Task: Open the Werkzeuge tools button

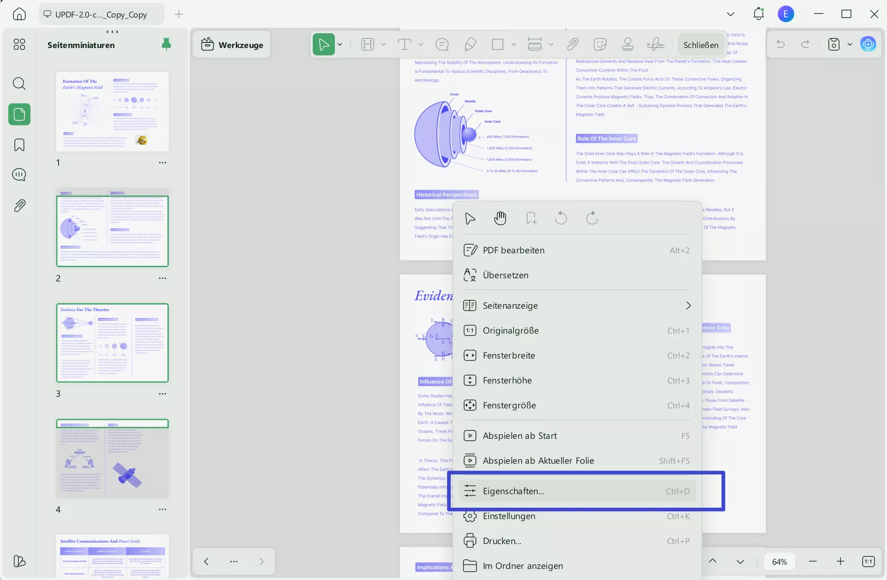Action: [232, 45]
